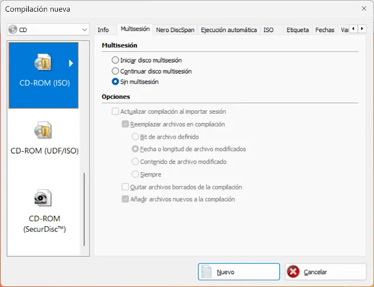
Task: Open the CD disc type dropdown
Action: click(84, 30)
